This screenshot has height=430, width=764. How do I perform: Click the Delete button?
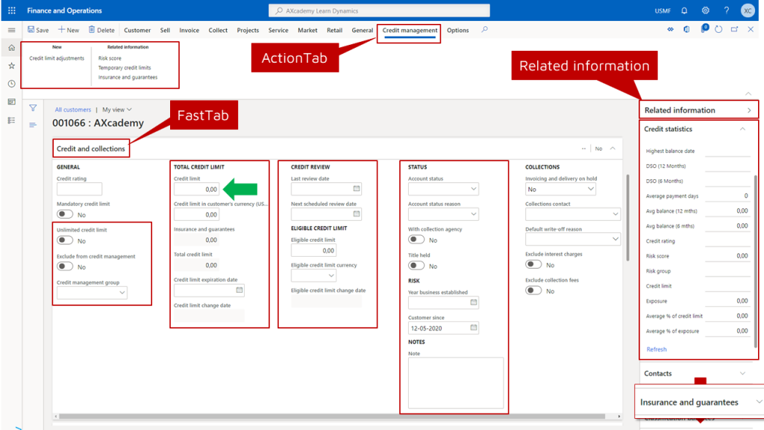point(101,30)
